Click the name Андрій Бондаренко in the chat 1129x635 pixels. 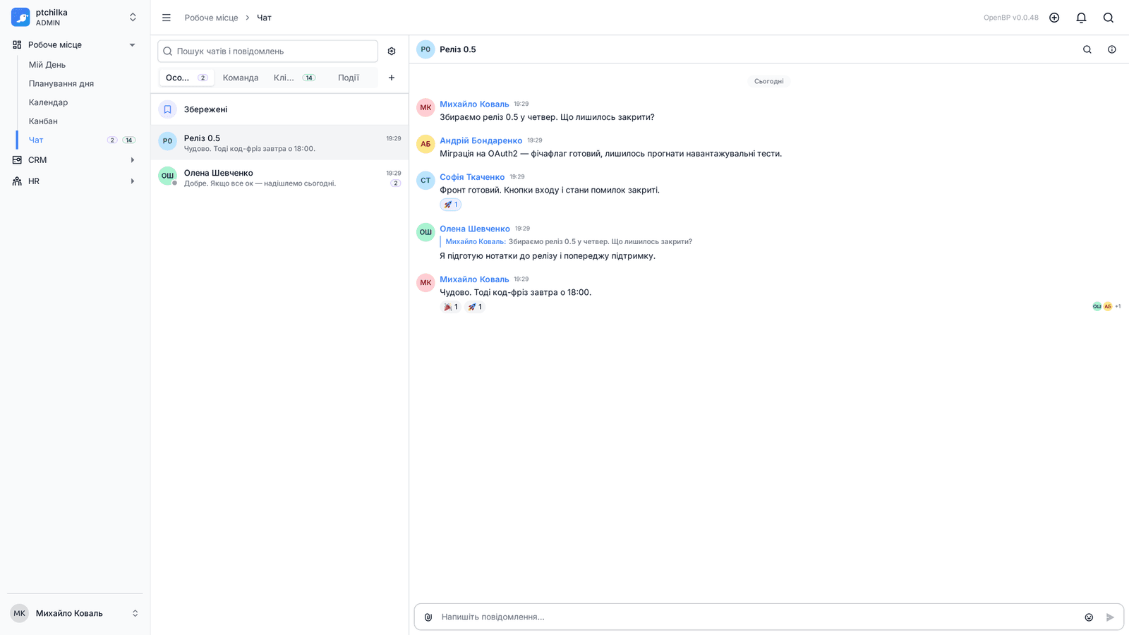[x=481, y=140]
